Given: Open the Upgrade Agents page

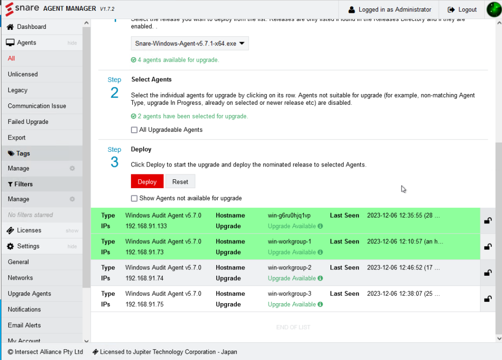Looking at the screenshot, I should 42,294.
